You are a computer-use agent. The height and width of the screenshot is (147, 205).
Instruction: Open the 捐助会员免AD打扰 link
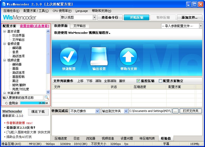pyautogui.click(x=19, y=137)
